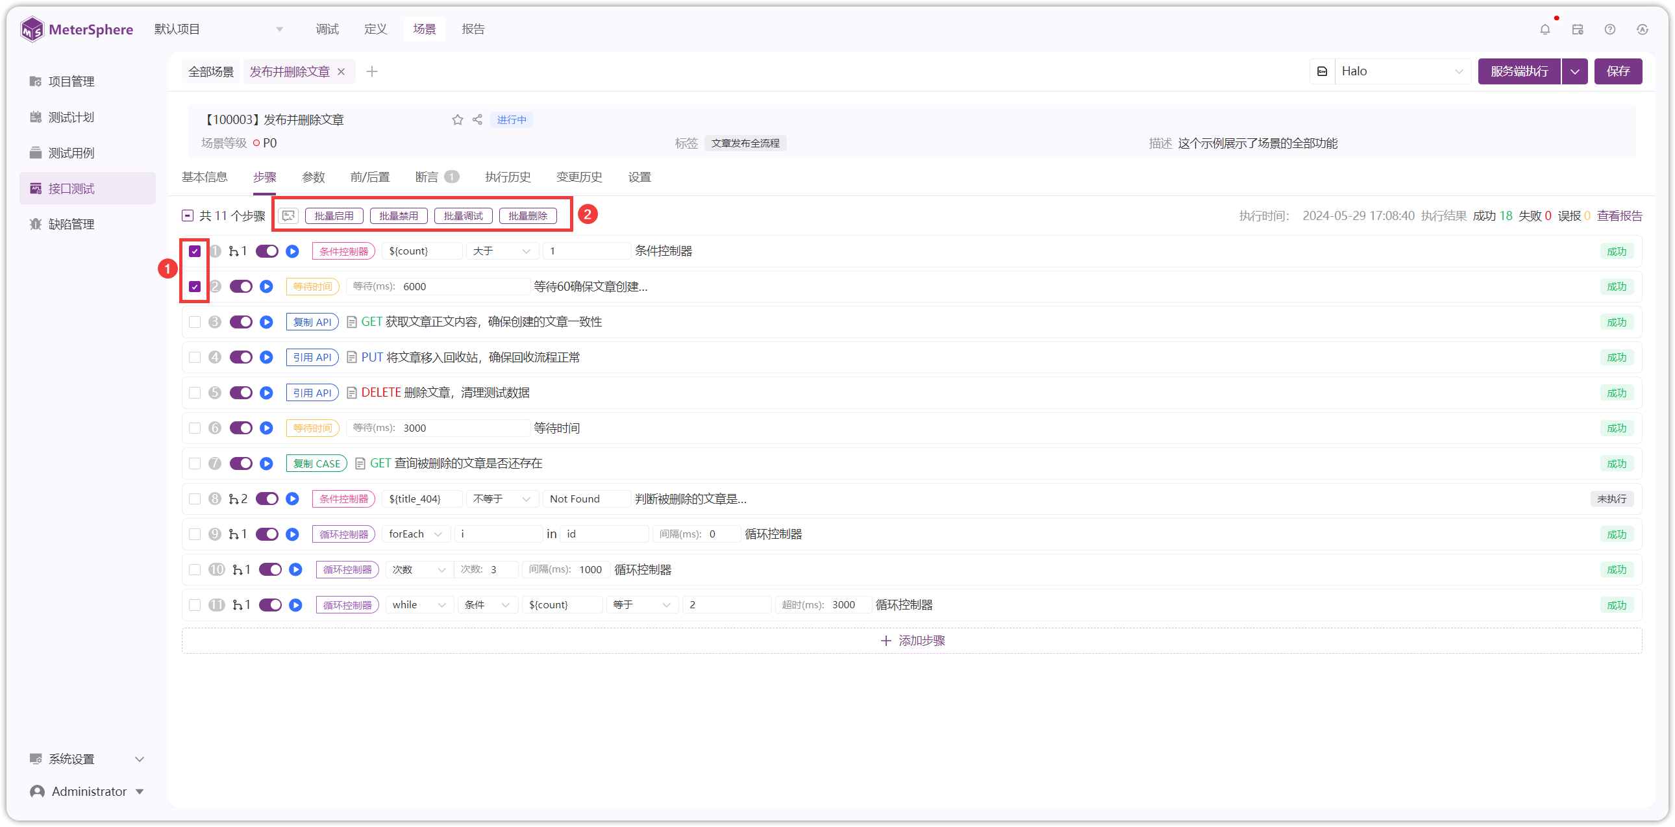The width and height of the screenshot is (1675, 827).
Task: Click the 查看报告 link
Action: [x=1619, y=216]
